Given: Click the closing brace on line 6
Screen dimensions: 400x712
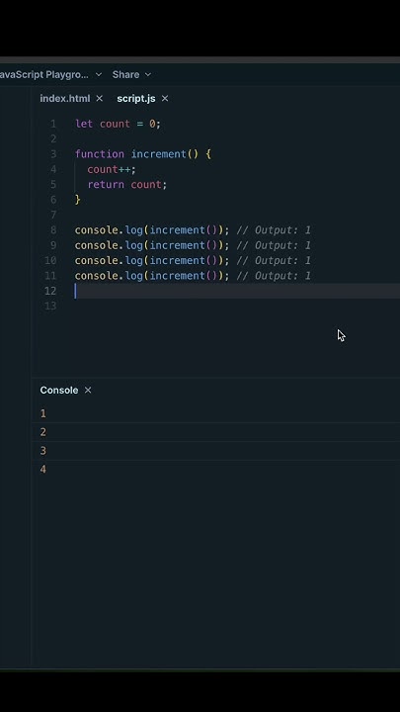Looking at the screenshot, I should pyautogui.click(x=78, y=200).
